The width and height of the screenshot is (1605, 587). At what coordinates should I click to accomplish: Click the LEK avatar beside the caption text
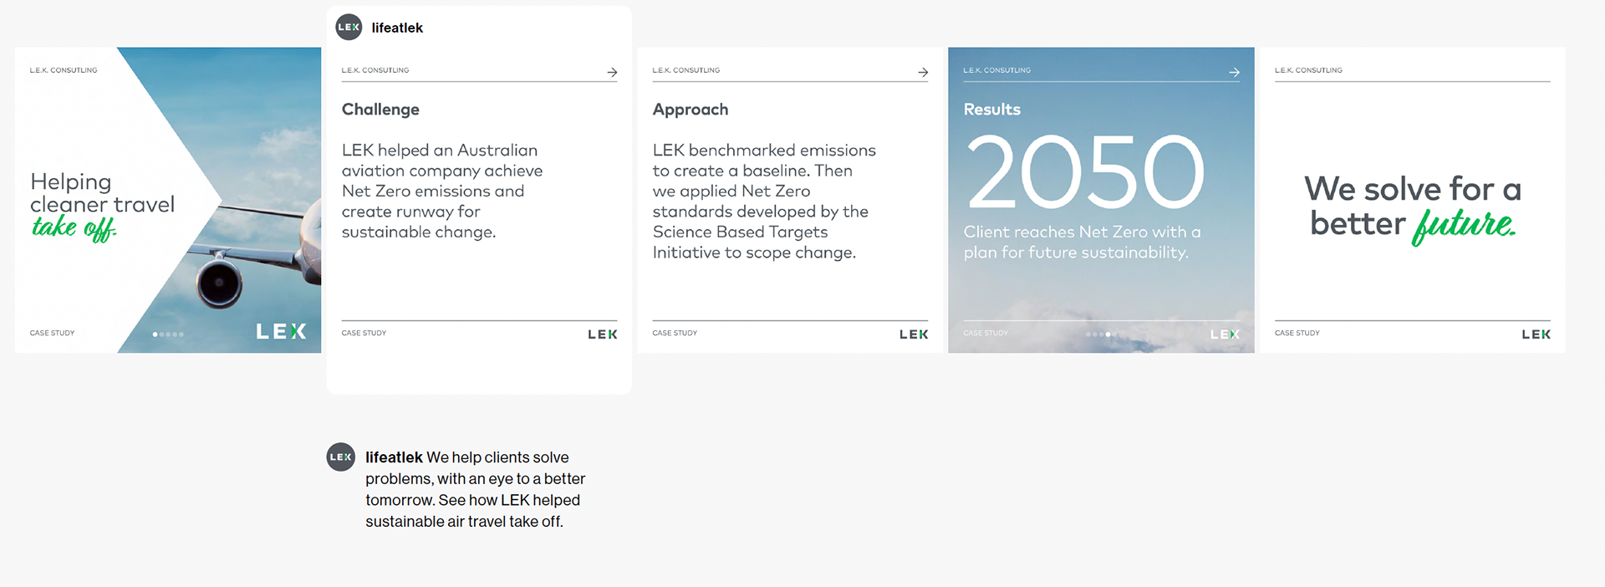[340, 457]
